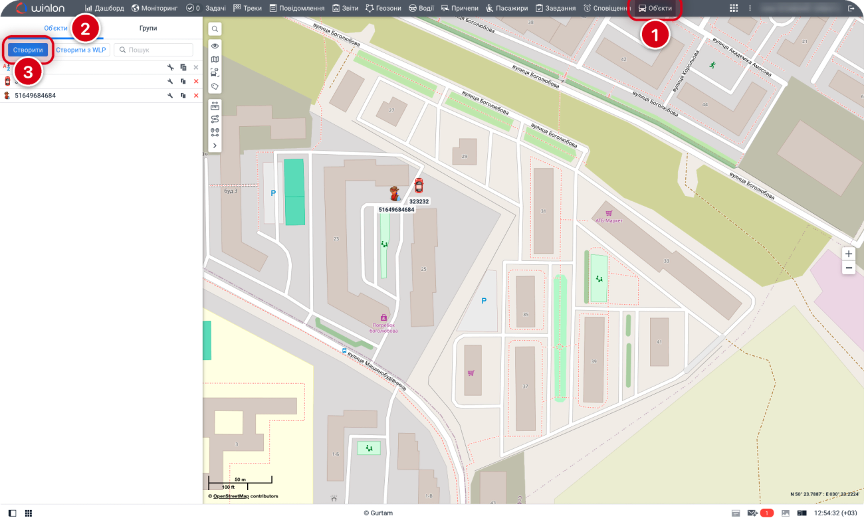Viewport: 864px width, 520px height.
Task: Zoom in the map with plus
Action: pos(849,254)
